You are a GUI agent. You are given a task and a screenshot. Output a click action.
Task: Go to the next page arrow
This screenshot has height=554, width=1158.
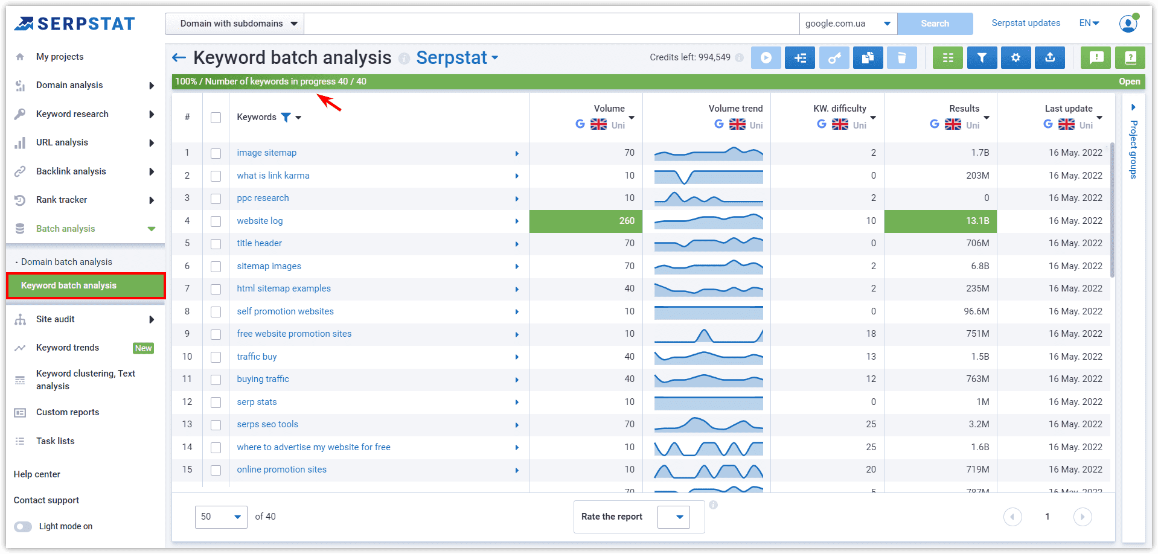pyautogui.click(x=1083, y=517)
